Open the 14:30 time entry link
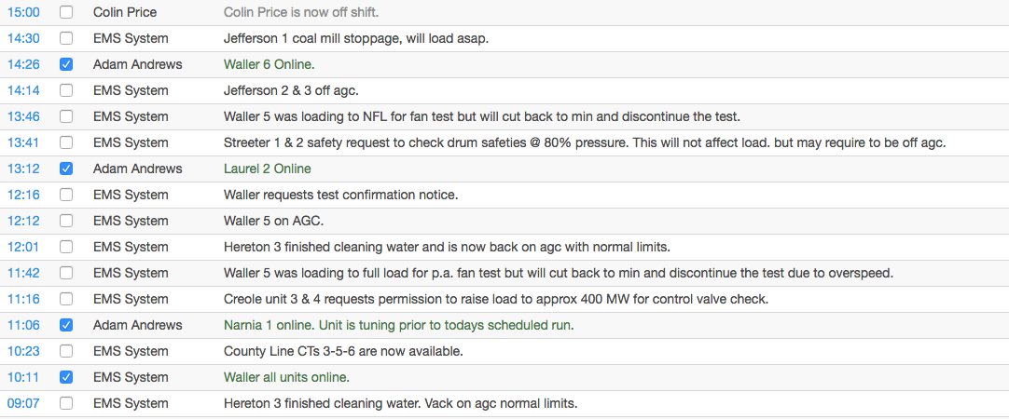The width and height of the screenshot is (1009, 419). pyautogui.click(x=23, y=38)
